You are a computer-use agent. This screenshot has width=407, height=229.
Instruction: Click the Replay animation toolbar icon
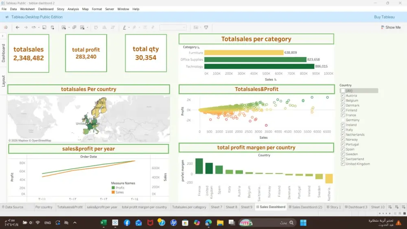(34, 27)
